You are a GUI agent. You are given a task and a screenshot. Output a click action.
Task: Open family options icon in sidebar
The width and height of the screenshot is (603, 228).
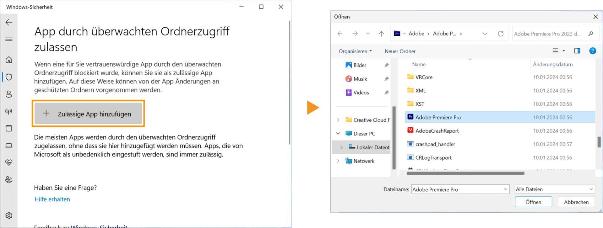pyautogui.click(x=9, y=180)
